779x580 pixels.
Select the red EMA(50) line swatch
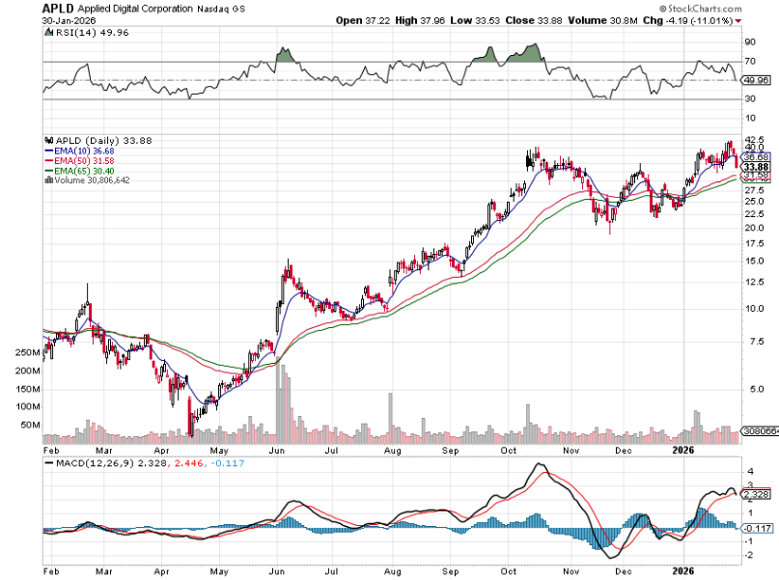(48, 161)
